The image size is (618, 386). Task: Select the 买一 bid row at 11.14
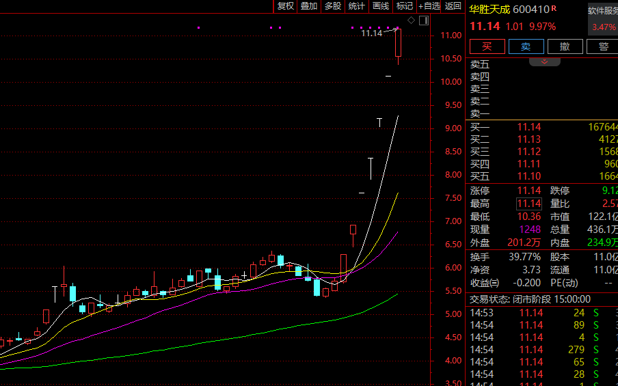[x=543, y=127]
